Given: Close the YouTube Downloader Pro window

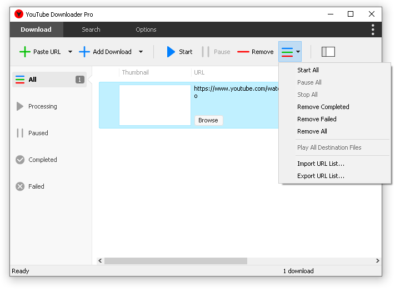Looking at the screenshot, I should pyautogui.click(x=372, y=14).
